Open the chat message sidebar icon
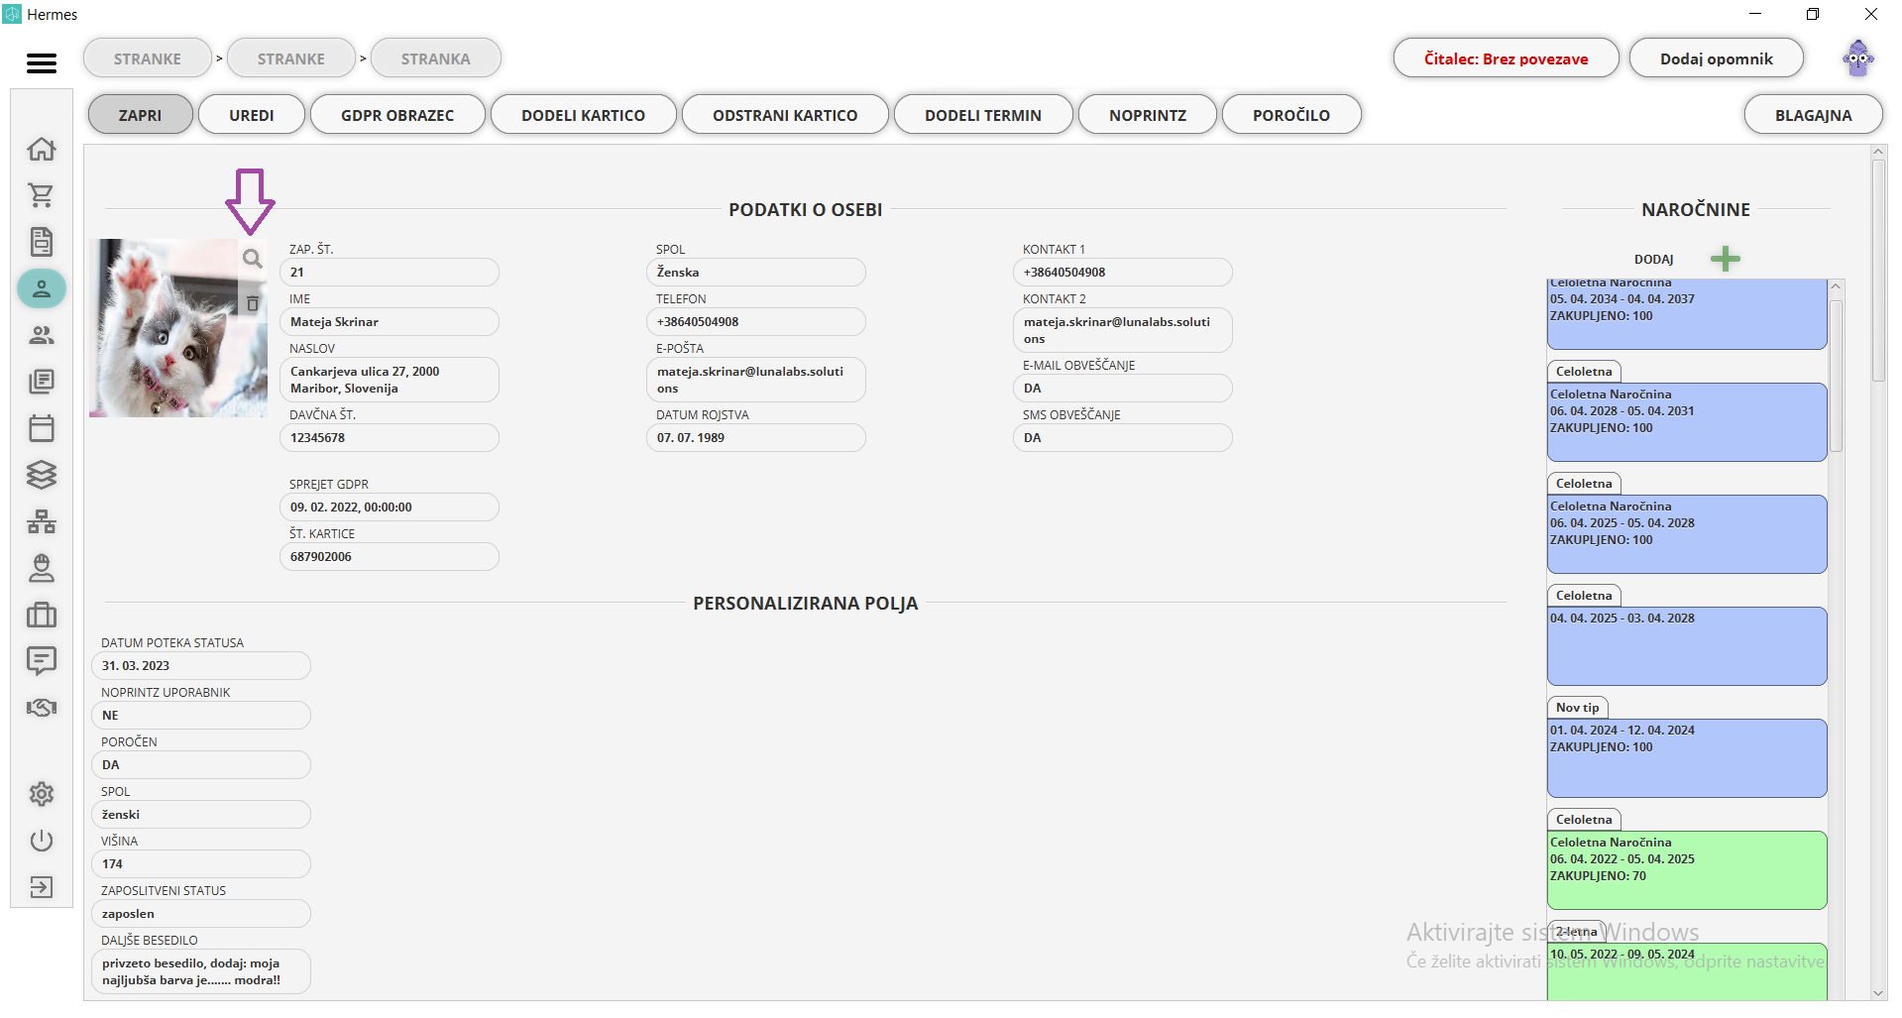Viewport: 1902px width, 1018px height. [42, 661]
